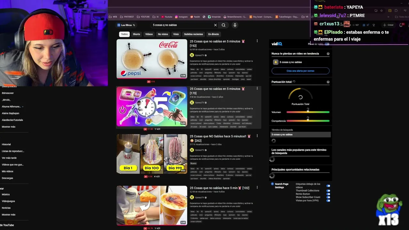Open more options for video [102]
The height and width of the screenshot is (230, 409).
(257, 188)
